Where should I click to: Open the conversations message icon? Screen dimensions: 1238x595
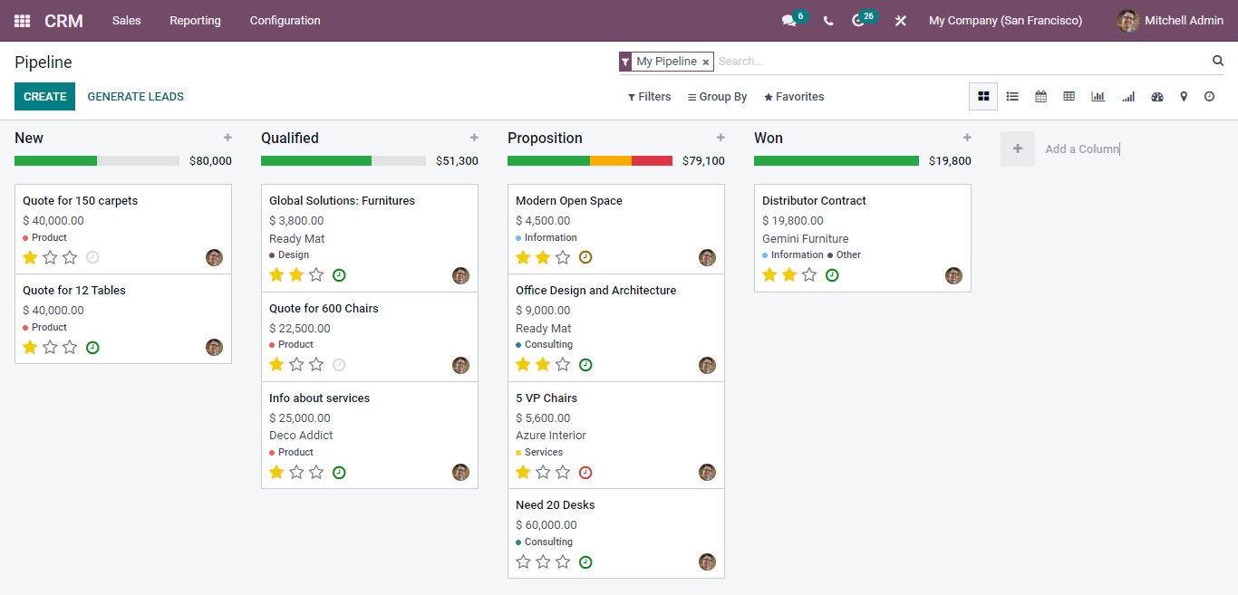pyautogui.click(x=788, y=21)
